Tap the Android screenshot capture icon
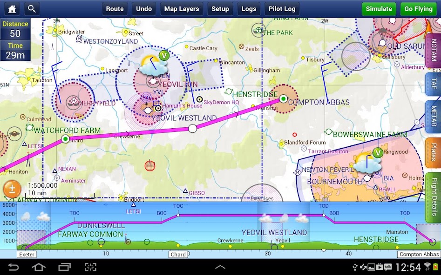The width and height of the screenshot is (441, 275). coord(90,267)
